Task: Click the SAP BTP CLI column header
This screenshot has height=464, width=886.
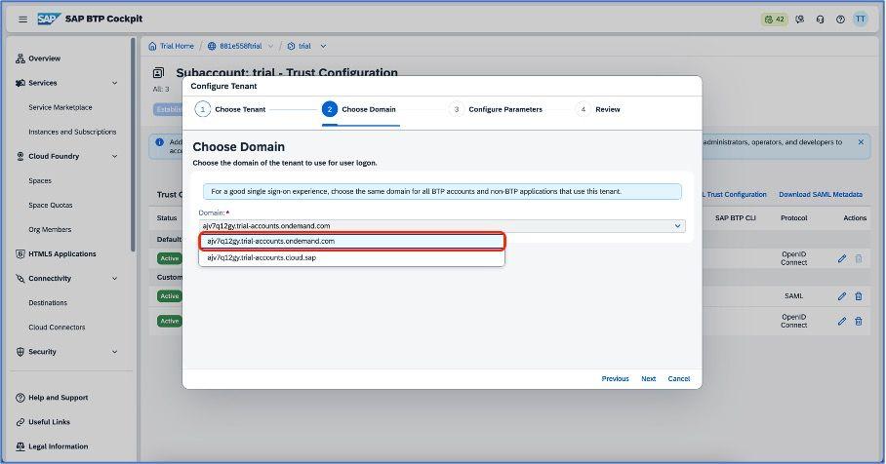Action: pos(735,218)
